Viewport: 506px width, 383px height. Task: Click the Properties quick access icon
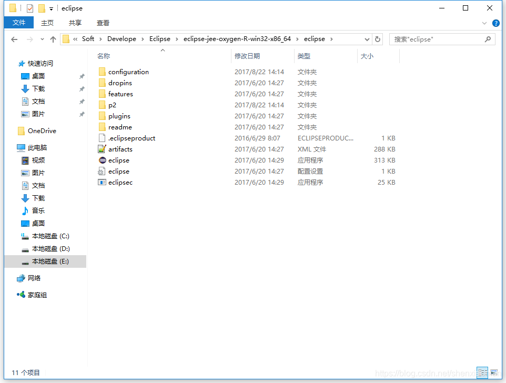tap(30, 8)
